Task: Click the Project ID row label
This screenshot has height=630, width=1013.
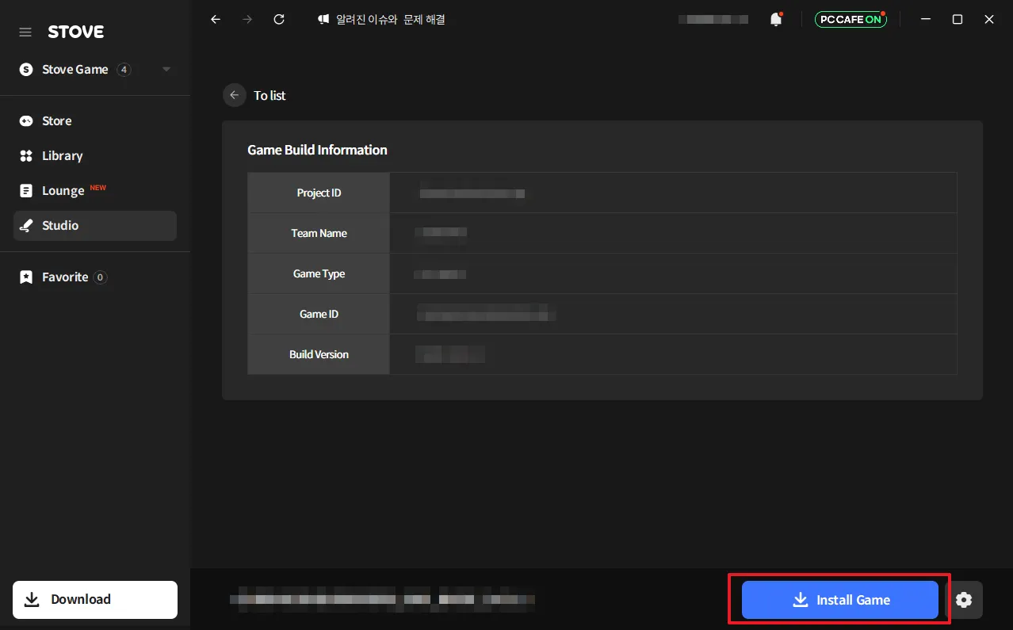Action: click(319, 193)
